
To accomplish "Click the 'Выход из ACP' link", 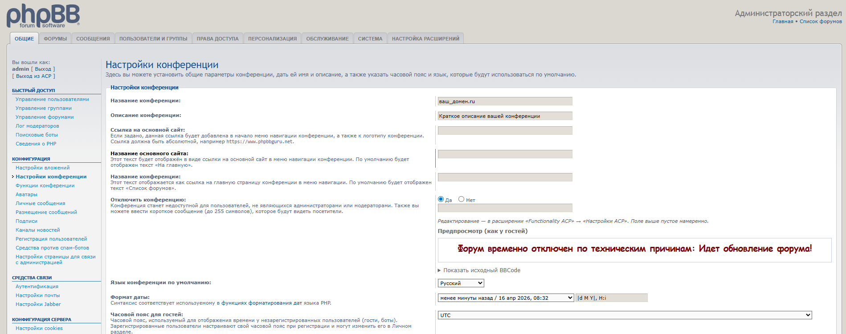I will pos(34,76).
